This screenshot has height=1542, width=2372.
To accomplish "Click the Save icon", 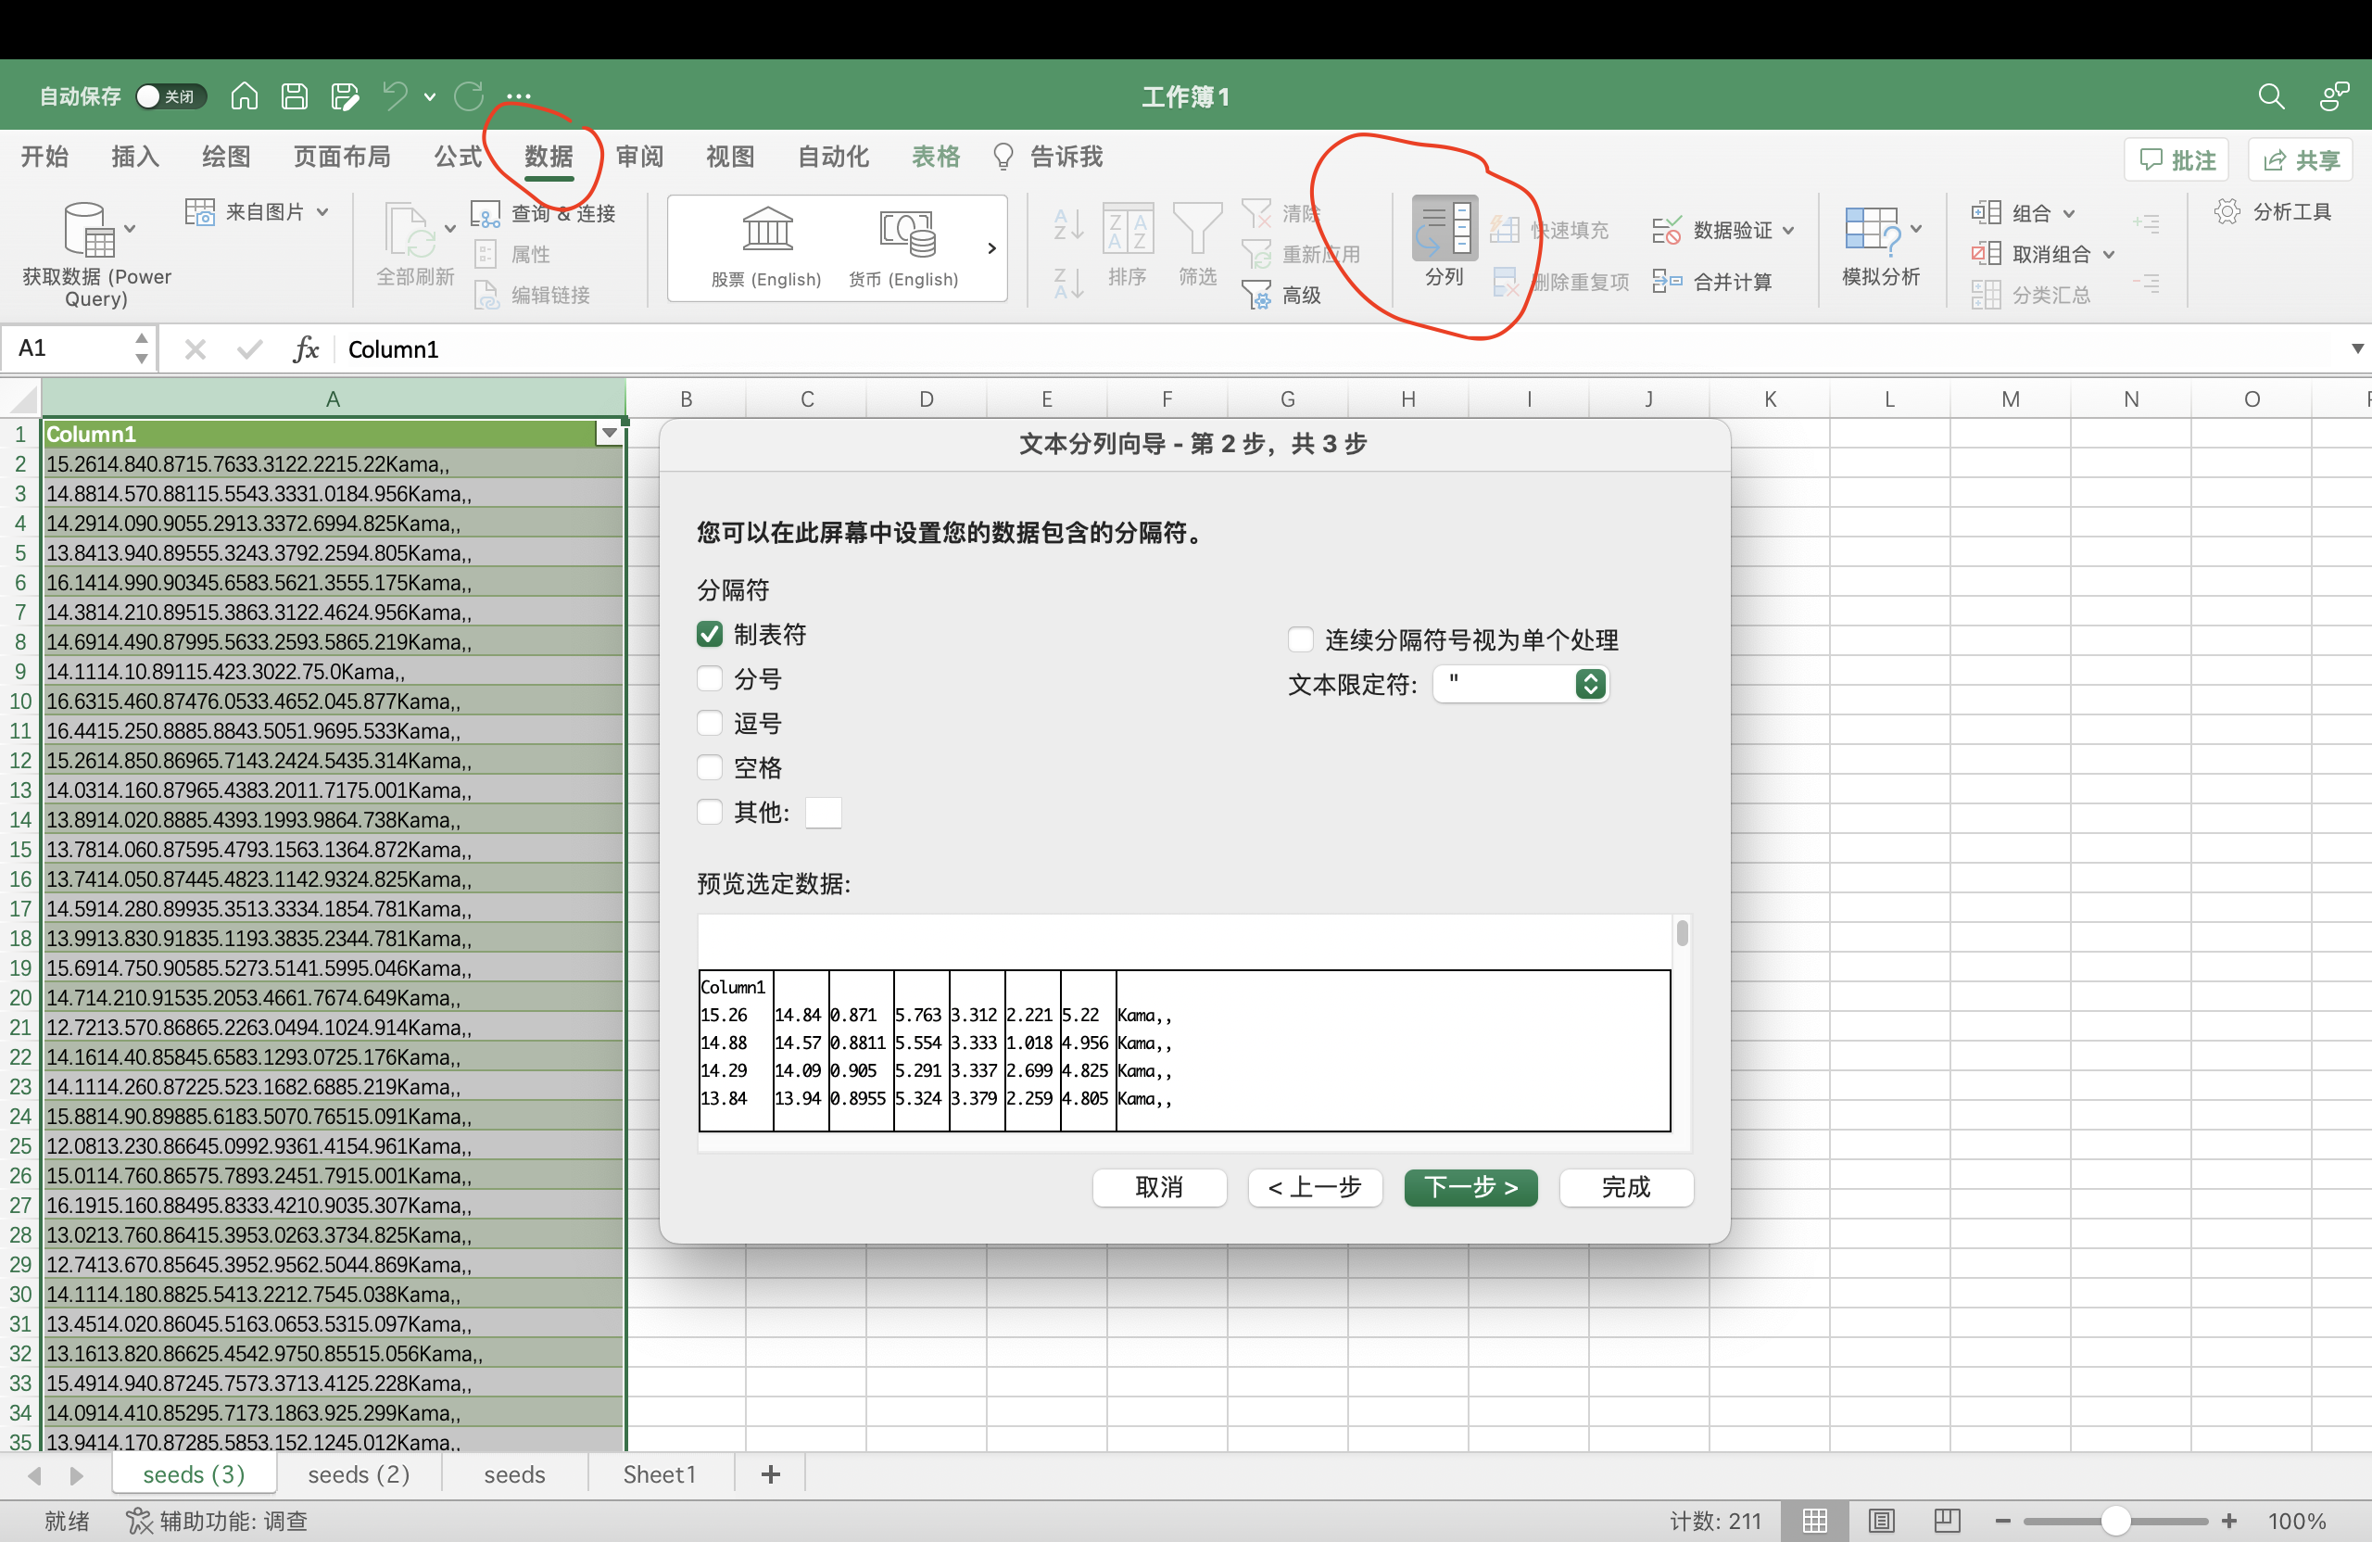I will click(x=294, y=96).
